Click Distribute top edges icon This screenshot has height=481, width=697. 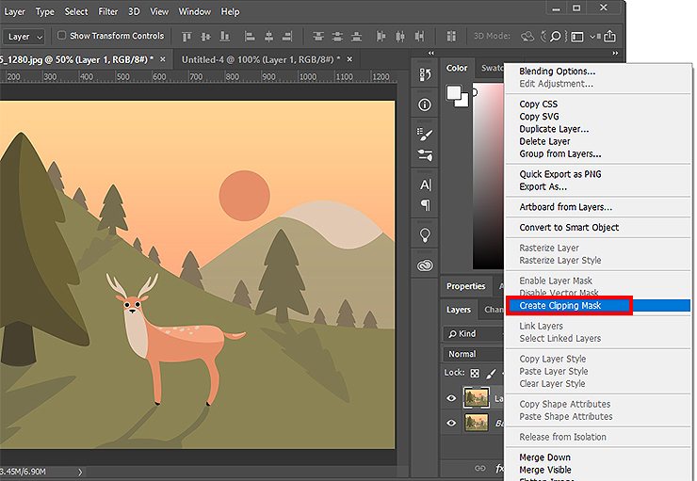(x=318, y=37)
